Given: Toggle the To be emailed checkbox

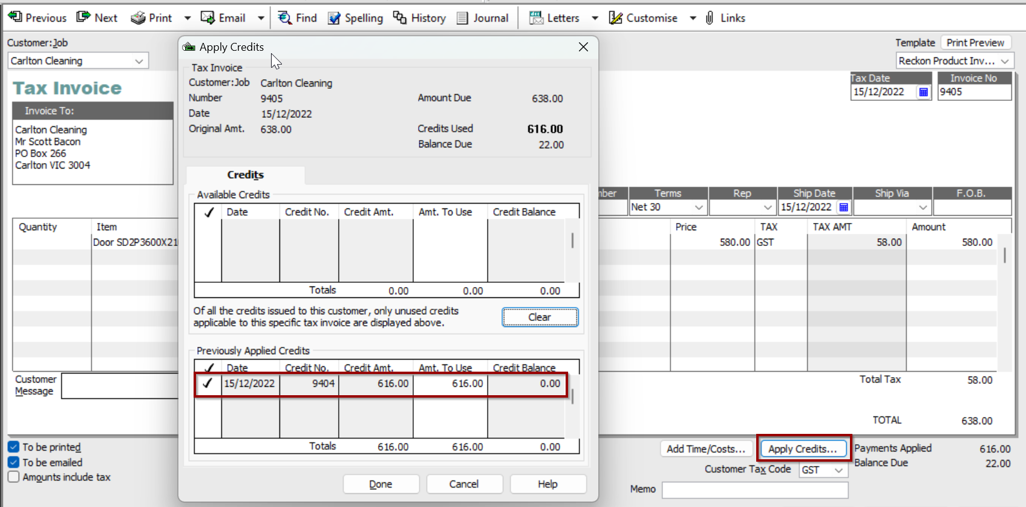Looking at the screenshot, I should point(14,462).
